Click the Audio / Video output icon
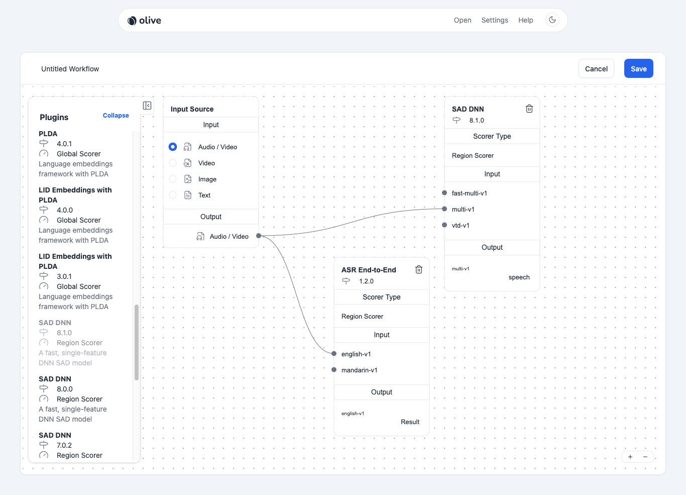Screen dimensions: 686x495 pos(201,236)
